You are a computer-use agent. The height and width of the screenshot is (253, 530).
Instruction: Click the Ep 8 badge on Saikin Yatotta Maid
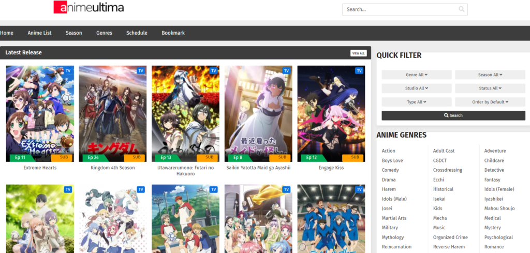tap(239, 157)
